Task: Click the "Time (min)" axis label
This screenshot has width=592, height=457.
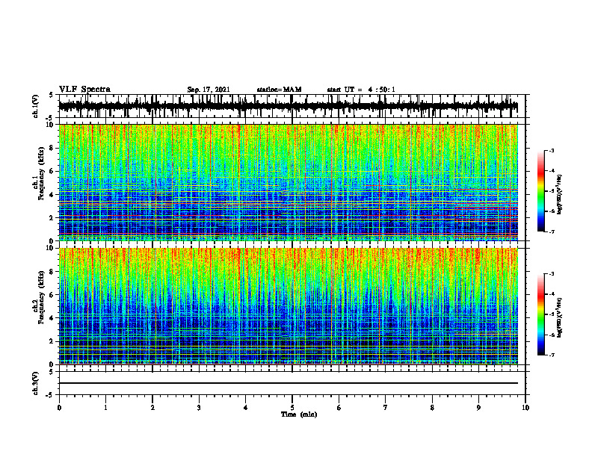Action: (x=299, y=414)
